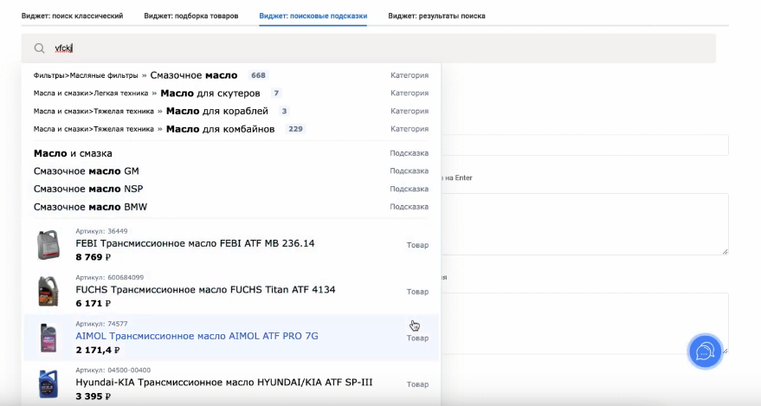Select 'Масло для скутеров' category suggestion
Viewport: 761px width, 406px height.
(x=210, y=93)
